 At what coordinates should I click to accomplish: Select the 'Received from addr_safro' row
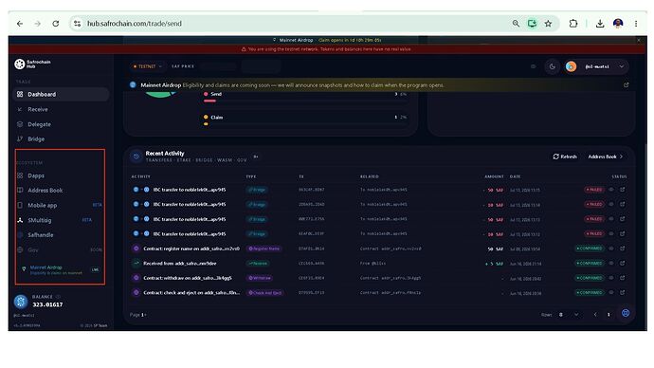coord(379,264)
